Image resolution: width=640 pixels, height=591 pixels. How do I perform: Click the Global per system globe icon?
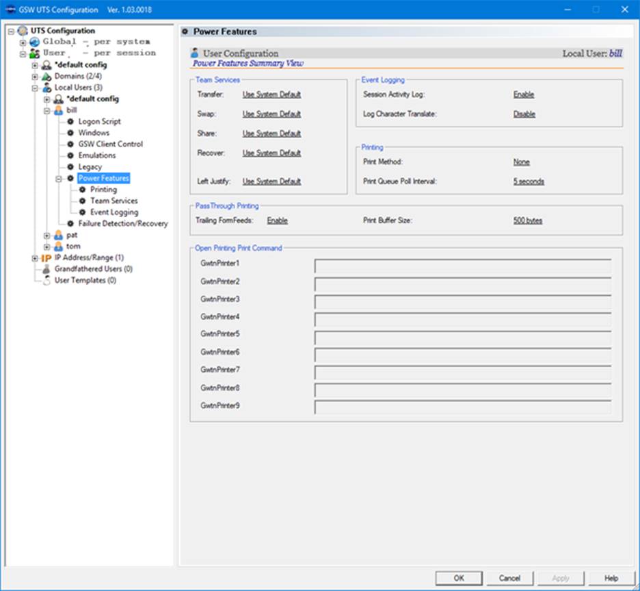[35, 42]
